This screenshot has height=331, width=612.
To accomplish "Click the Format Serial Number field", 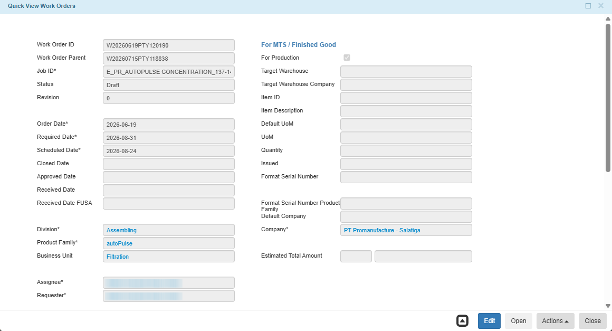I will coord(406,177).
